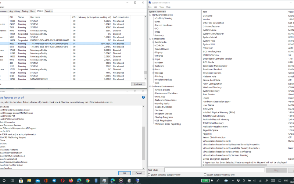Viewport: 294px width, 184px height.
Task: Switch to the Users tab
Action: [x=33, y=11]
